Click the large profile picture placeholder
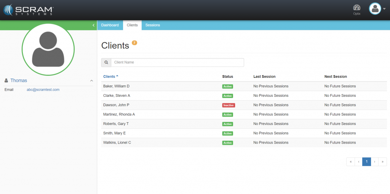This screenshot has width=390, height=194. coord(48,48)
